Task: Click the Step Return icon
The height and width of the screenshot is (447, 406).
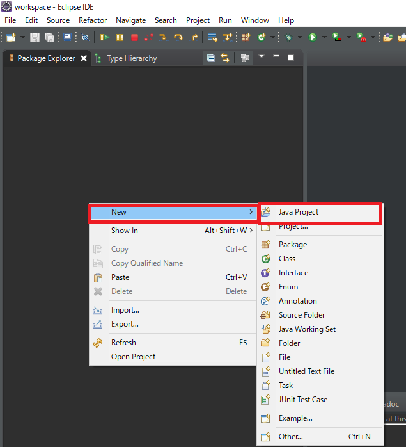Action: click(x=194, y=37)
